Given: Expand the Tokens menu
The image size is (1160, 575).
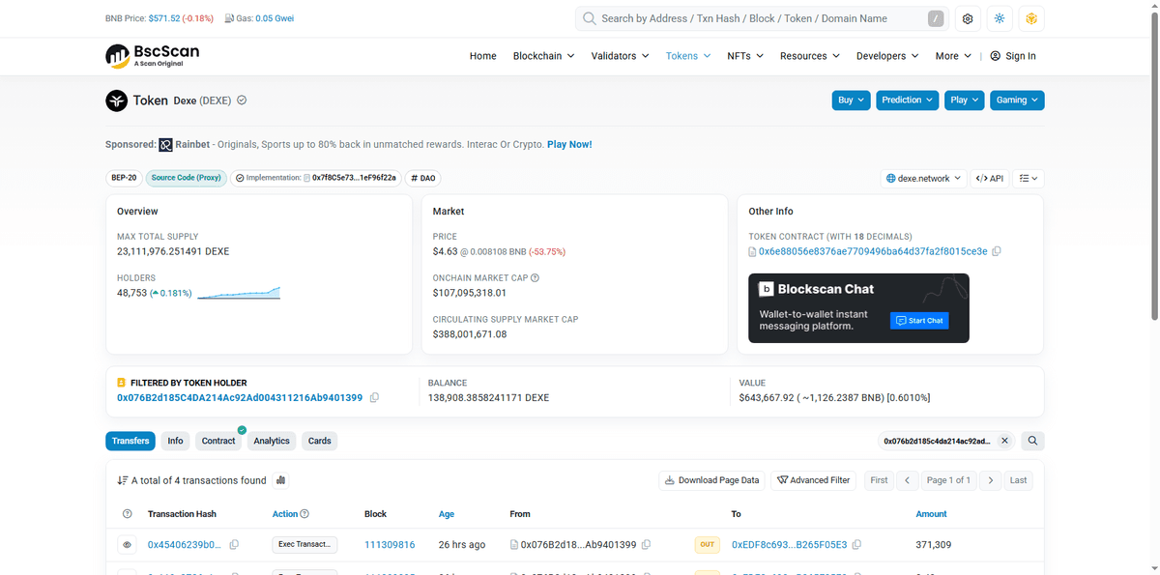Looking at the screenshot, I should pyautogui.click(x=688, y=56).
